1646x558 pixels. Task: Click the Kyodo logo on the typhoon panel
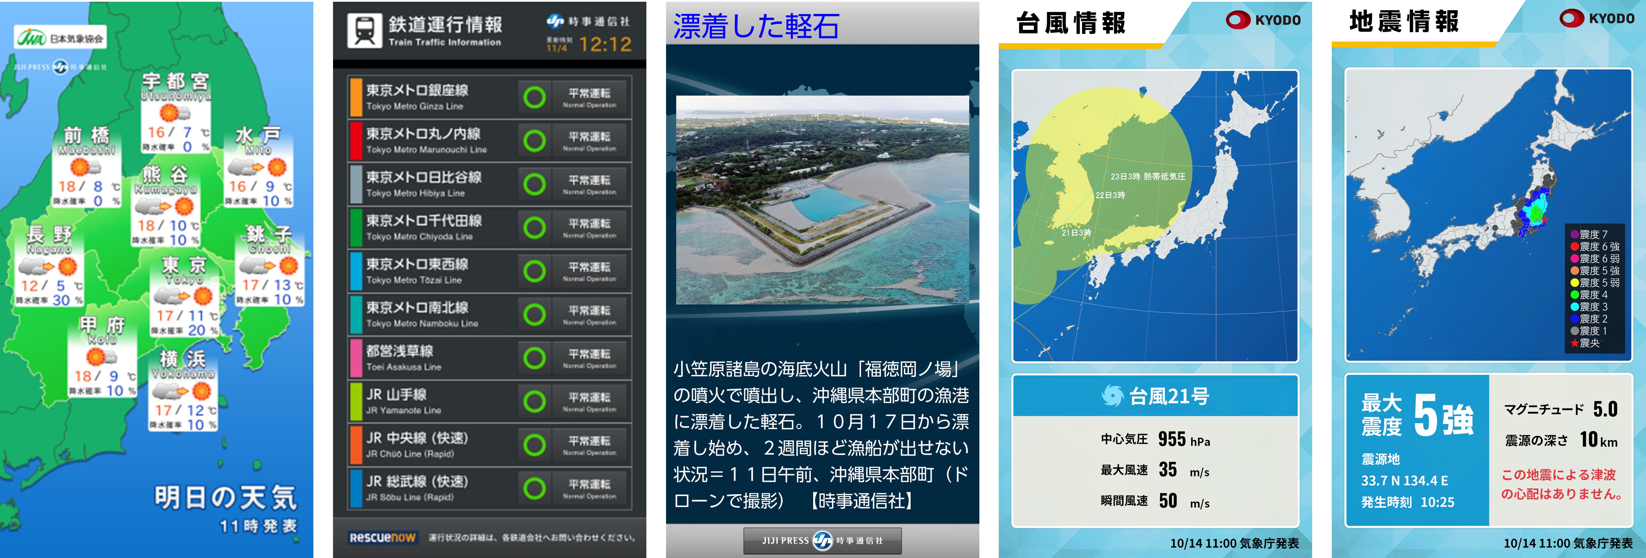[x=1263, y=20]
